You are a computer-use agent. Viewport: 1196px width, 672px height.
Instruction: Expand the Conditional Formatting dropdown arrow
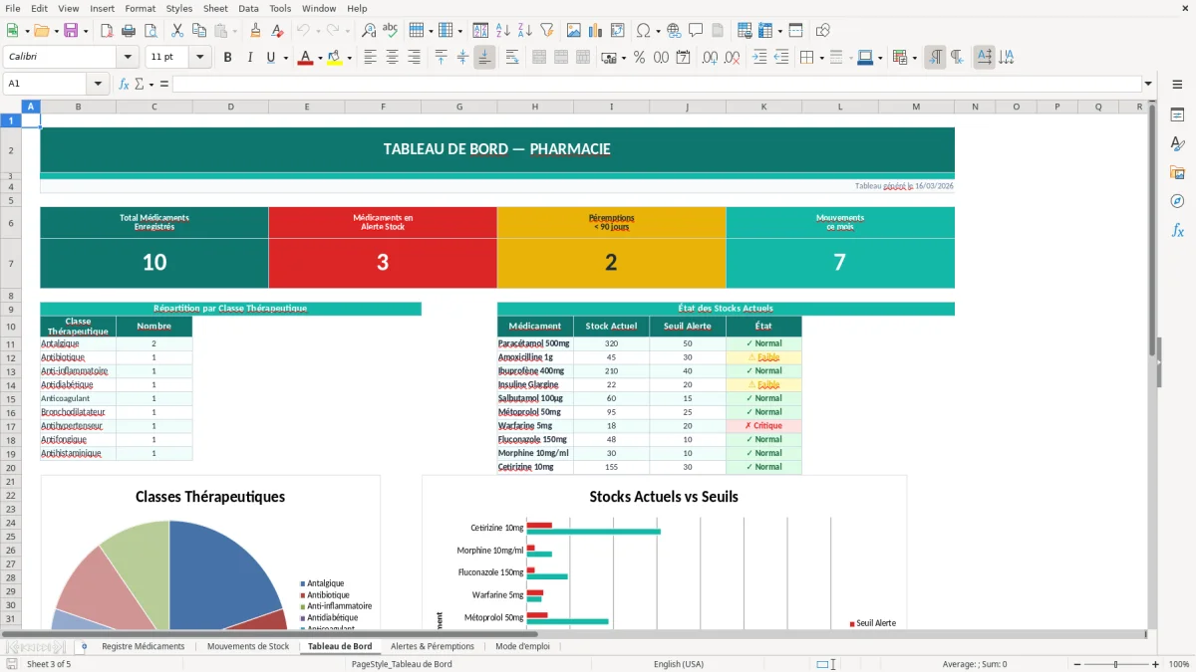tap(914, 58)
